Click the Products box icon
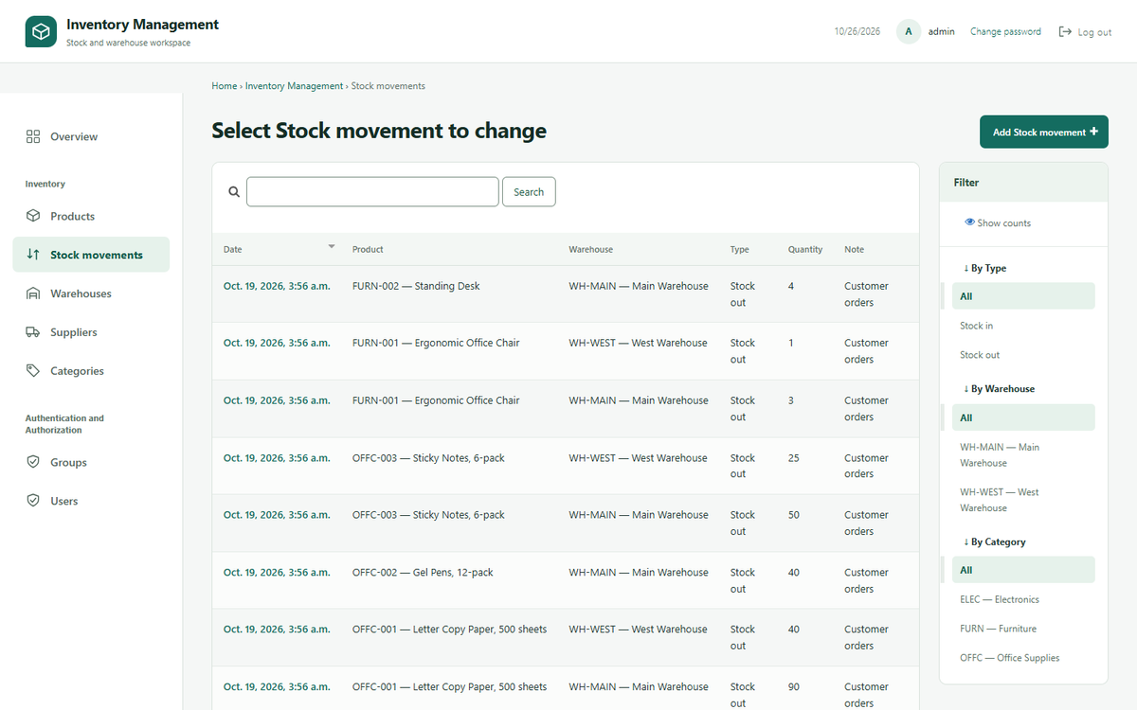This screenshot has width=1137, height=710. click(x=33, y=216)
